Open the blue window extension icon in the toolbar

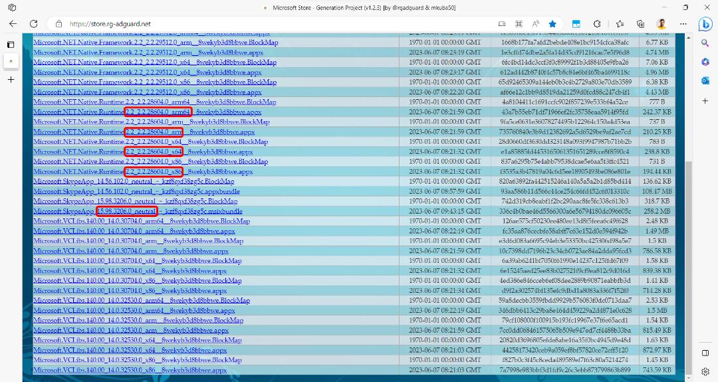[576, 24]
